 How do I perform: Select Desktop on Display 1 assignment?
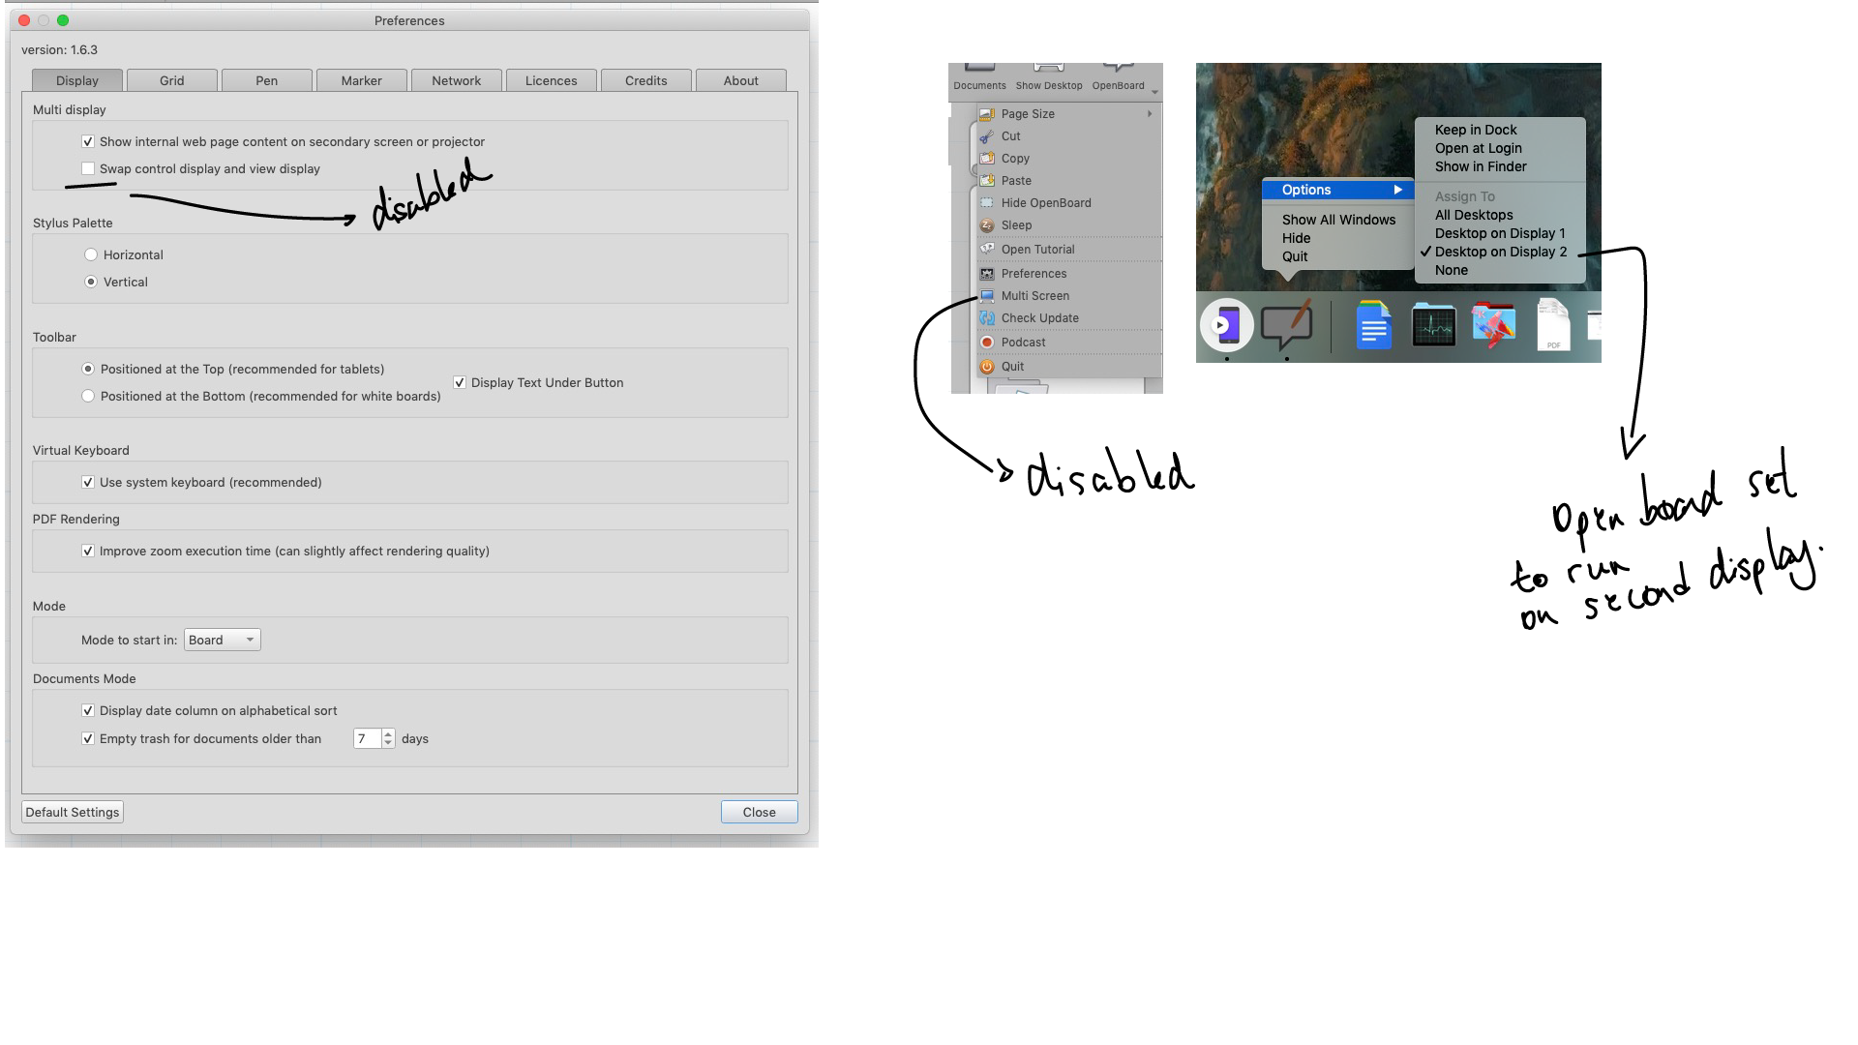tap(1500, 233)
